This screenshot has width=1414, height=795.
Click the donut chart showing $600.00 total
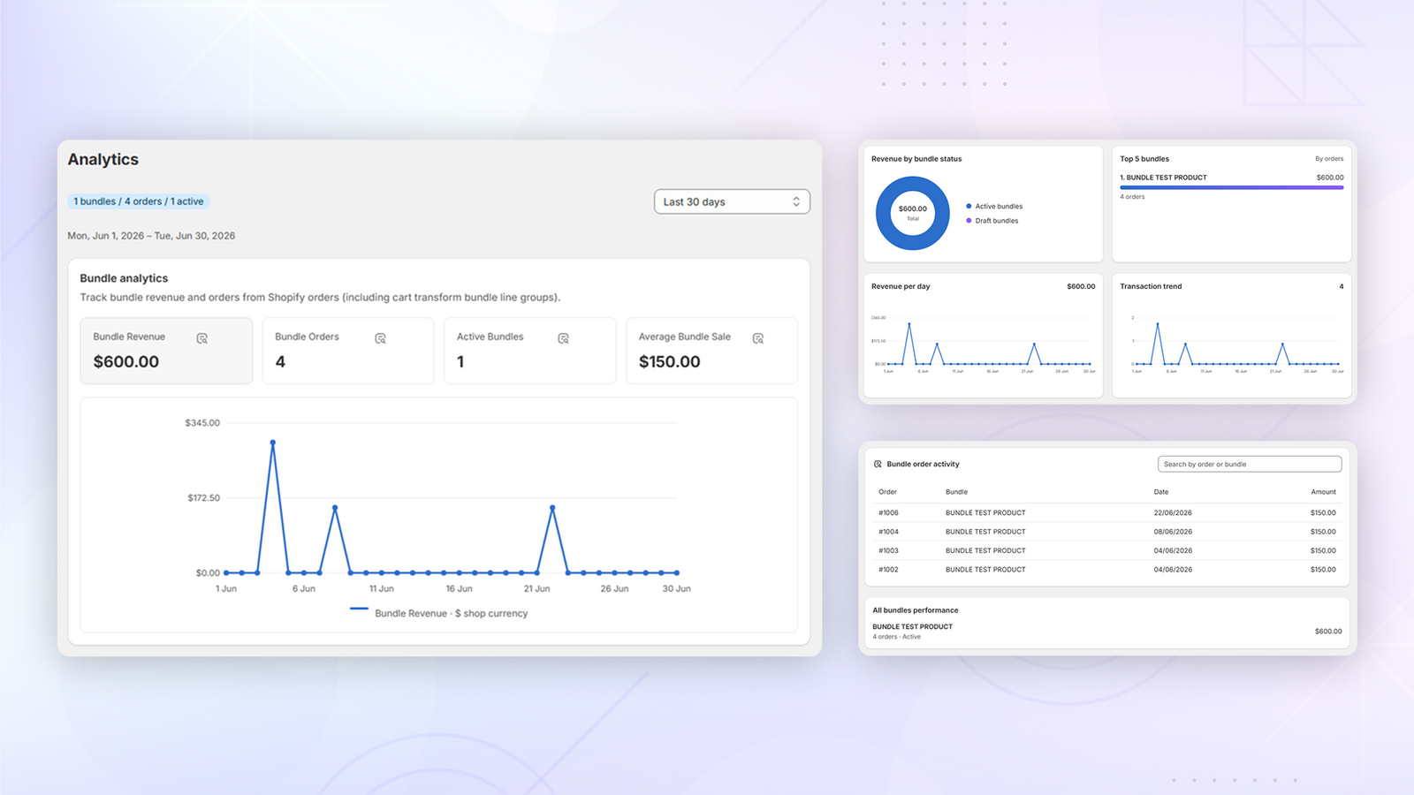coord(913,213)
